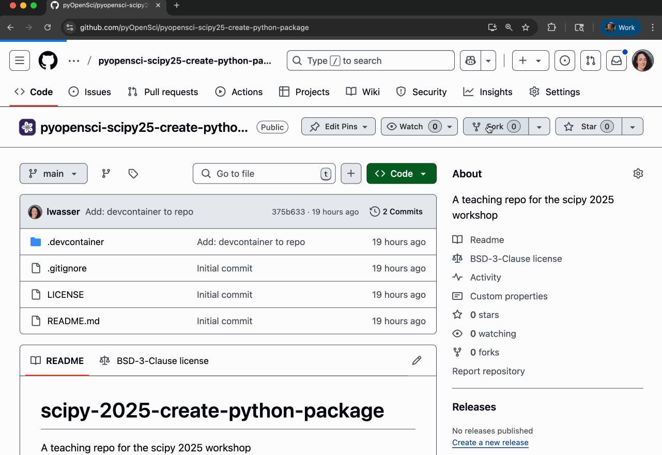Viewport: 662px width, 455px height.
Task: Open the 2 Commits history link
Action: coord(396,211)
